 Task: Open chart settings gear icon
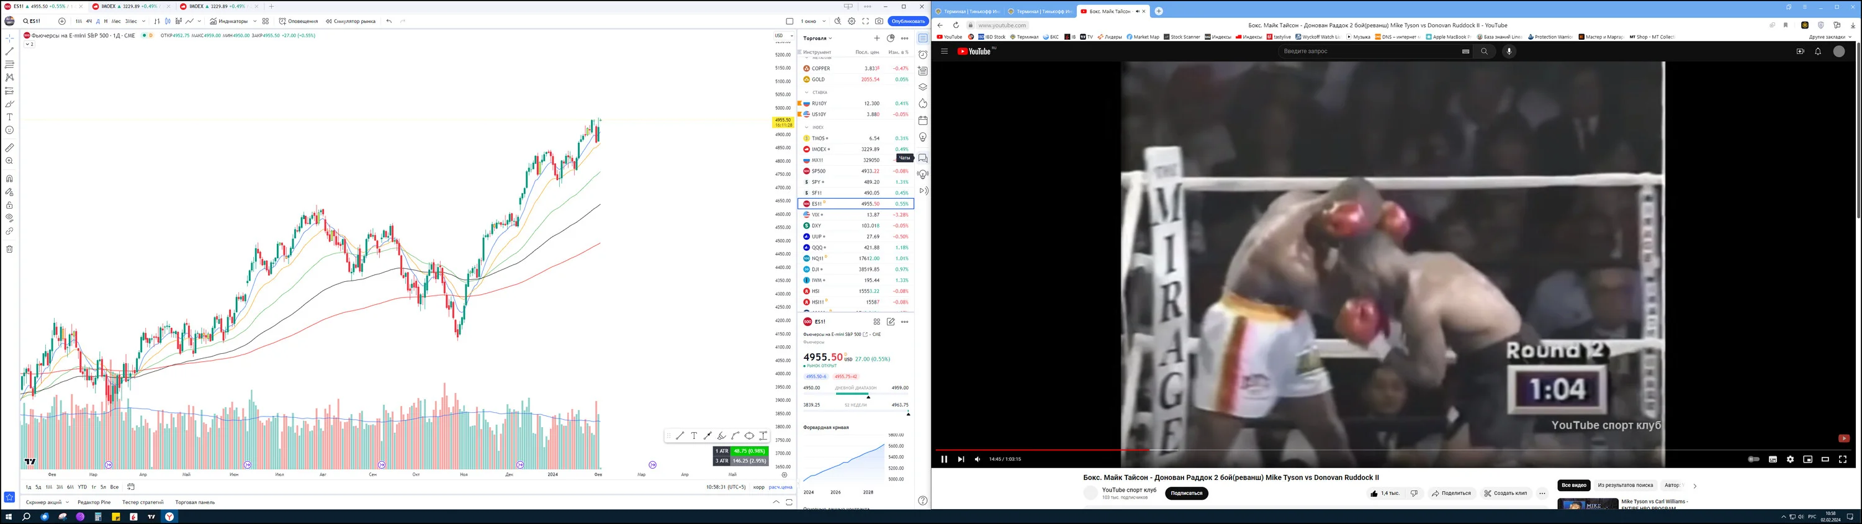point(852,22)
